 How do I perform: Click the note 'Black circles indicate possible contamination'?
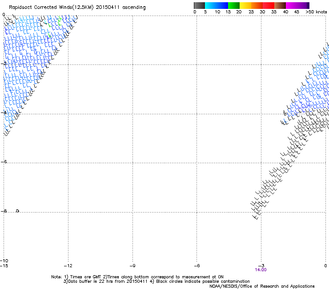point(203,281)
